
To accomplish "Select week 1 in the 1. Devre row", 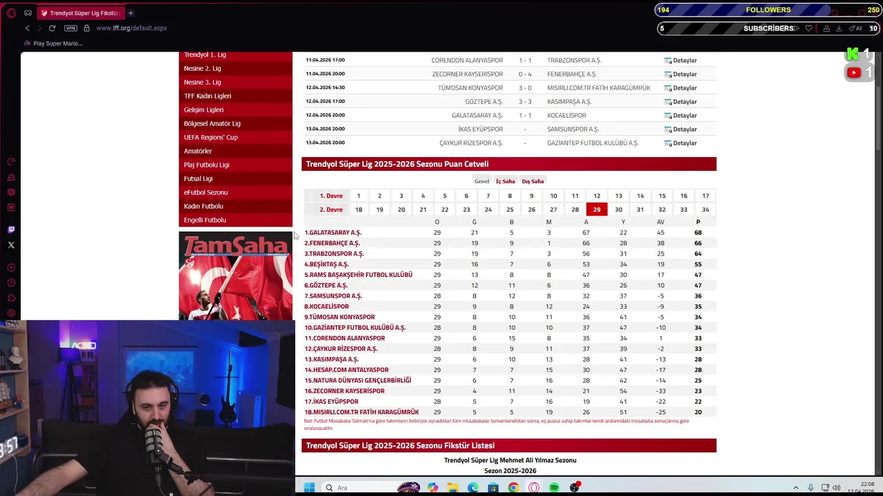I will coord(358,196).
